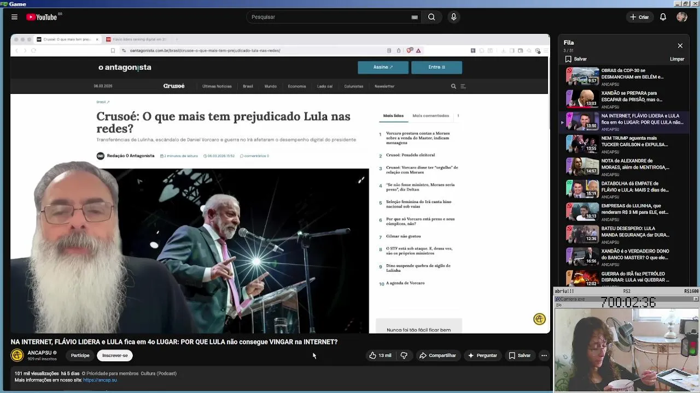Image resolution: width=700 pixels, height=393 pixels.
Task: Click Entre login button on O Antagonista
Action: coord(436,67)
